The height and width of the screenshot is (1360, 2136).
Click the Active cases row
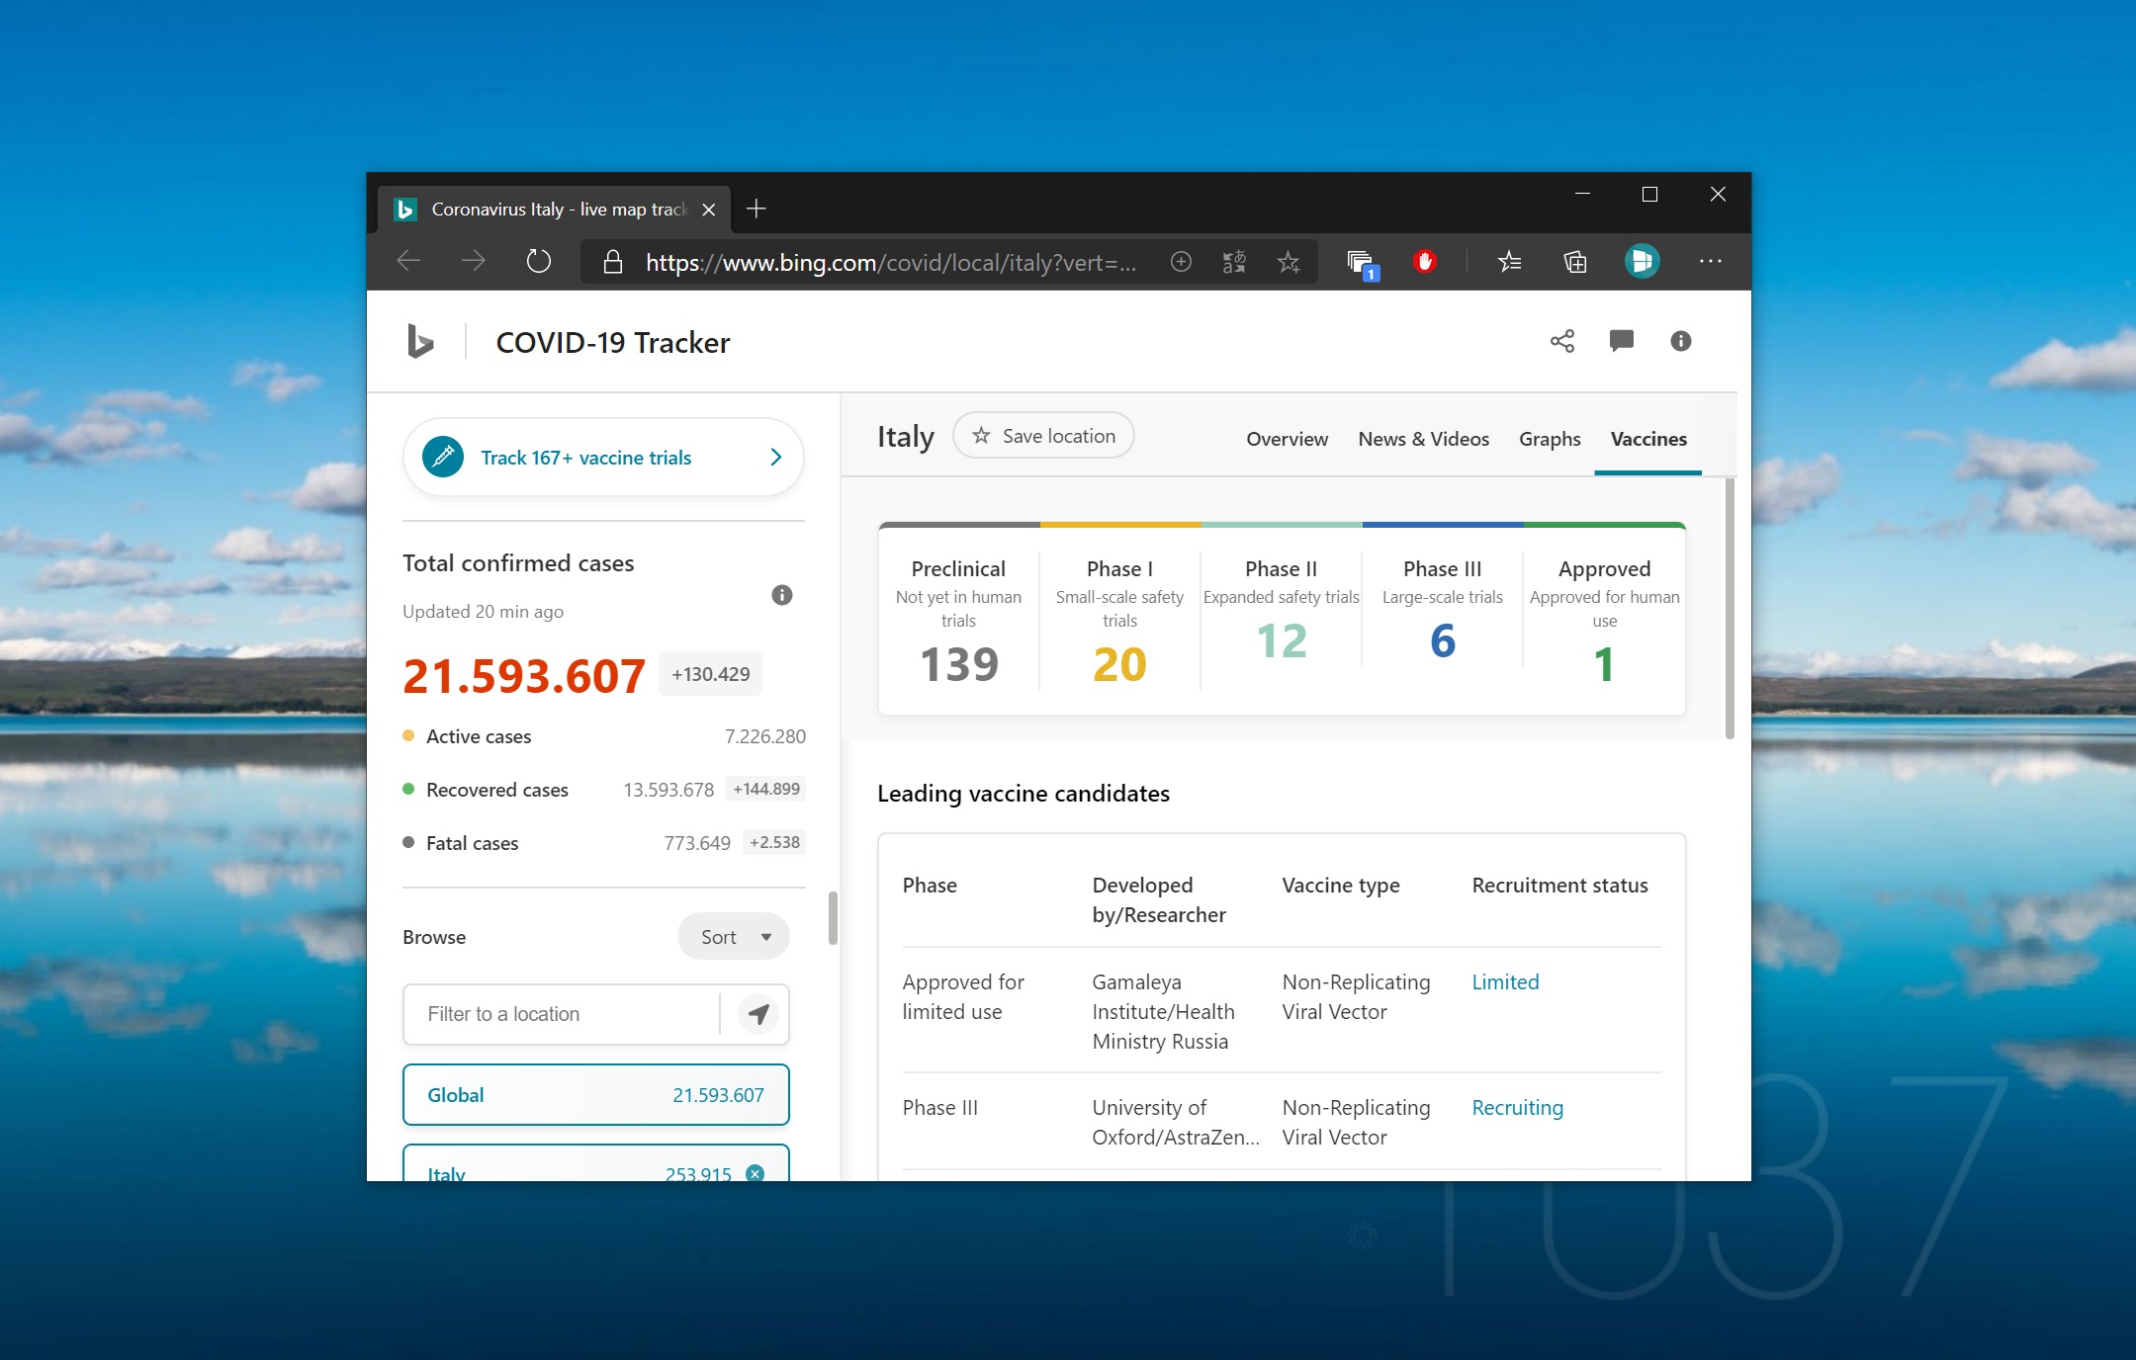click(x=604, y=736)
